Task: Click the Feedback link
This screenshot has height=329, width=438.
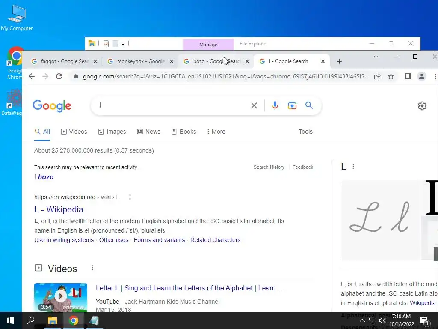Action: (x=303, y=167)
